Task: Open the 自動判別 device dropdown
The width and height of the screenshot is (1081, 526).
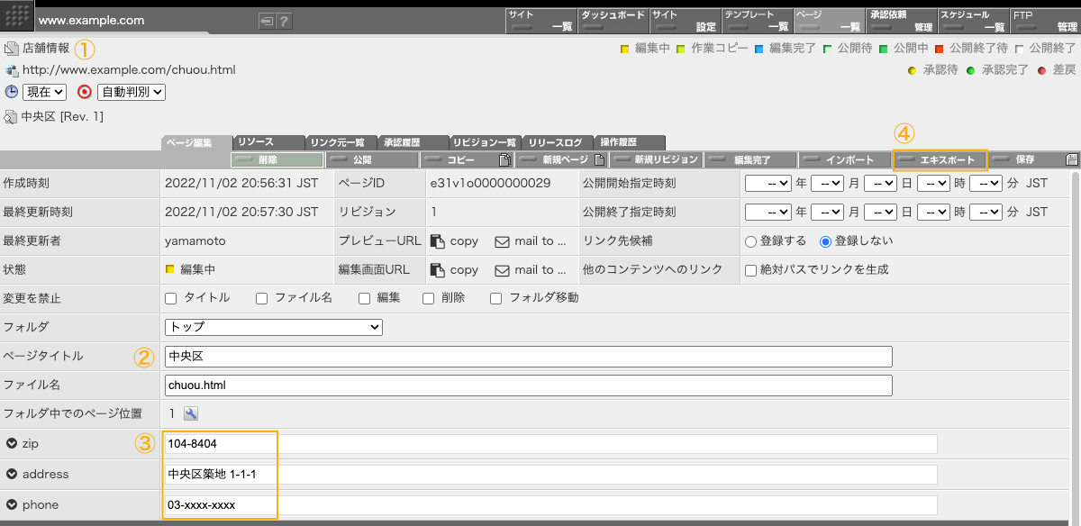Action: click(x=132, y=91)
